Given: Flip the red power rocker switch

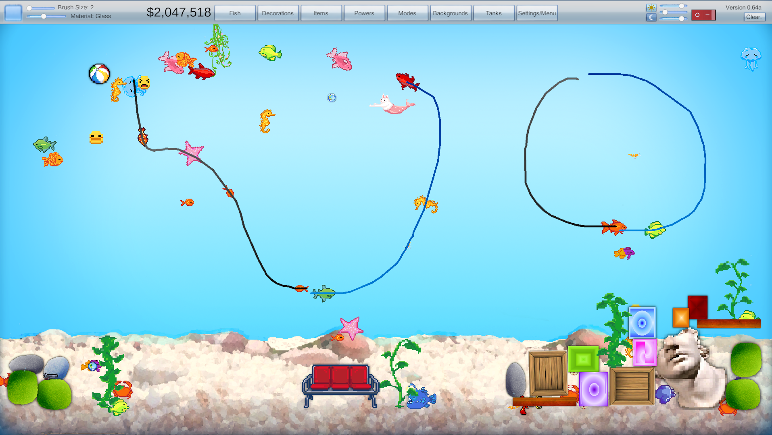Looking at the screenshot, I should tap(703, 15).
